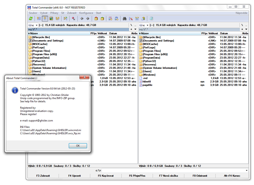Select [Users] folder in the right panel
Screen dimensions: 254x185
click(147, 71)
